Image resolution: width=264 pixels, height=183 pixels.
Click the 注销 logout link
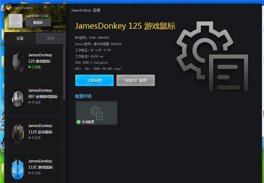pyautogui.click(x=45, y=16)
